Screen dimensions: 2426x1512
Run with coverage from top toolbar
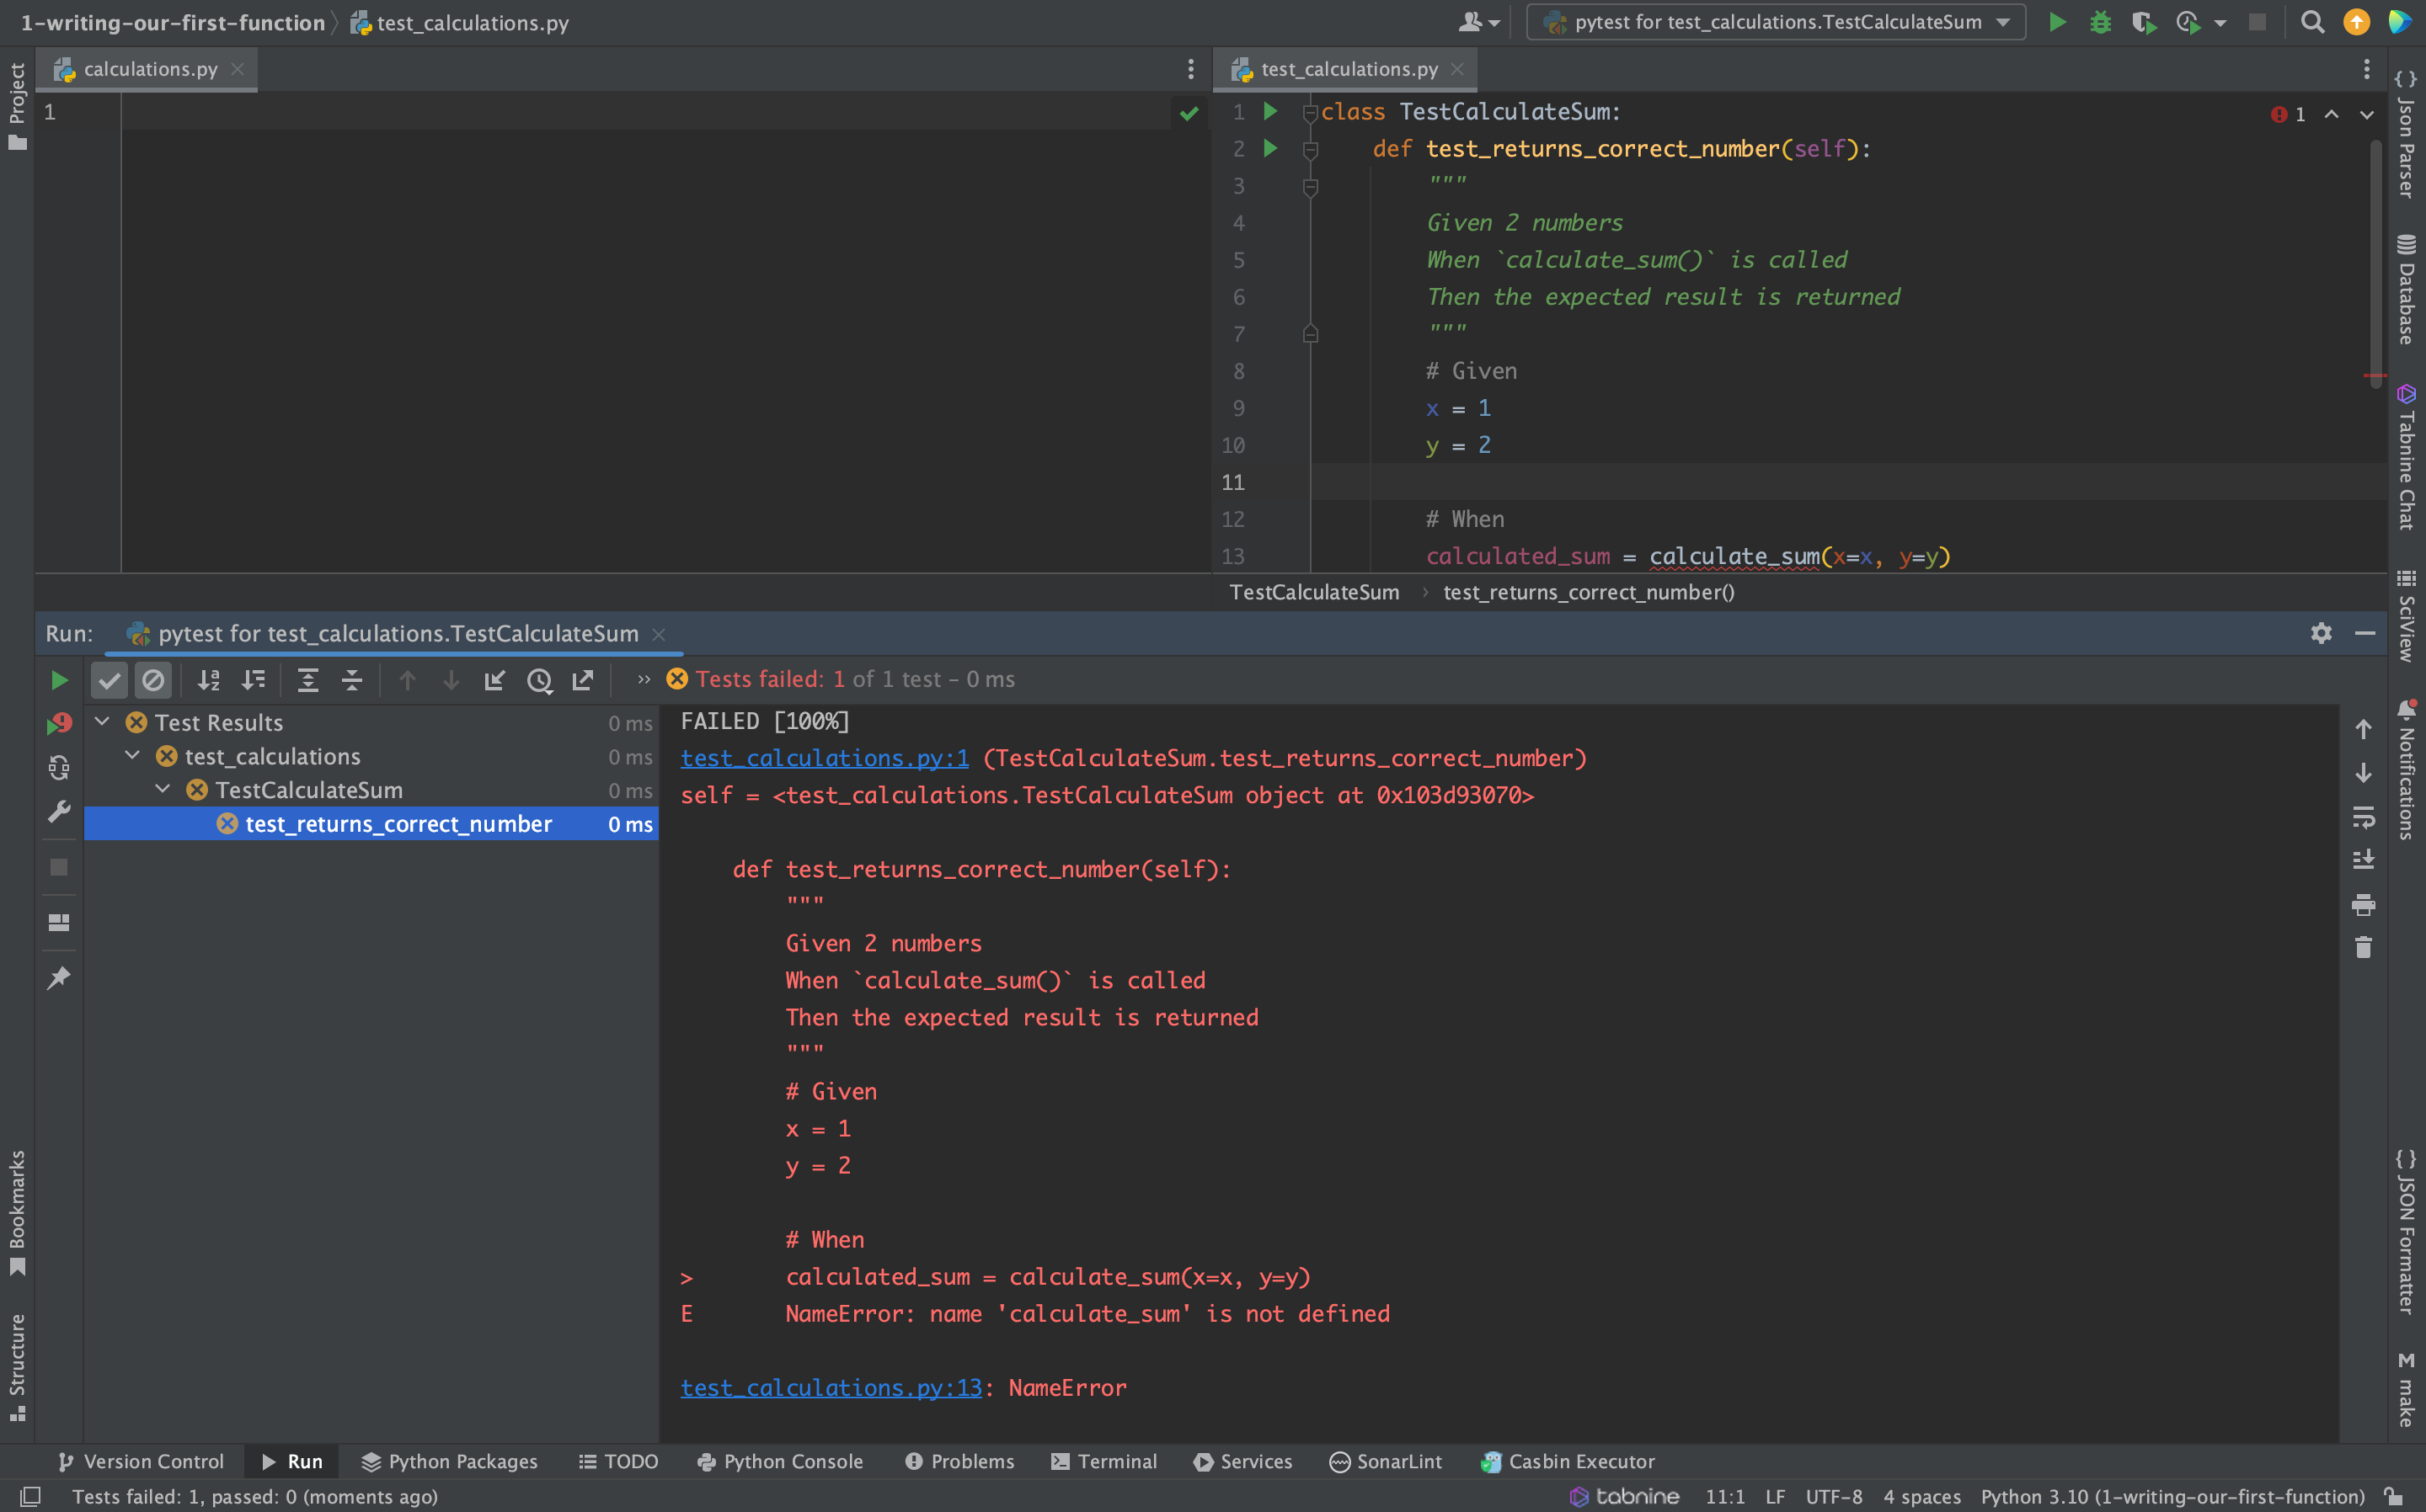(2143, 22)
